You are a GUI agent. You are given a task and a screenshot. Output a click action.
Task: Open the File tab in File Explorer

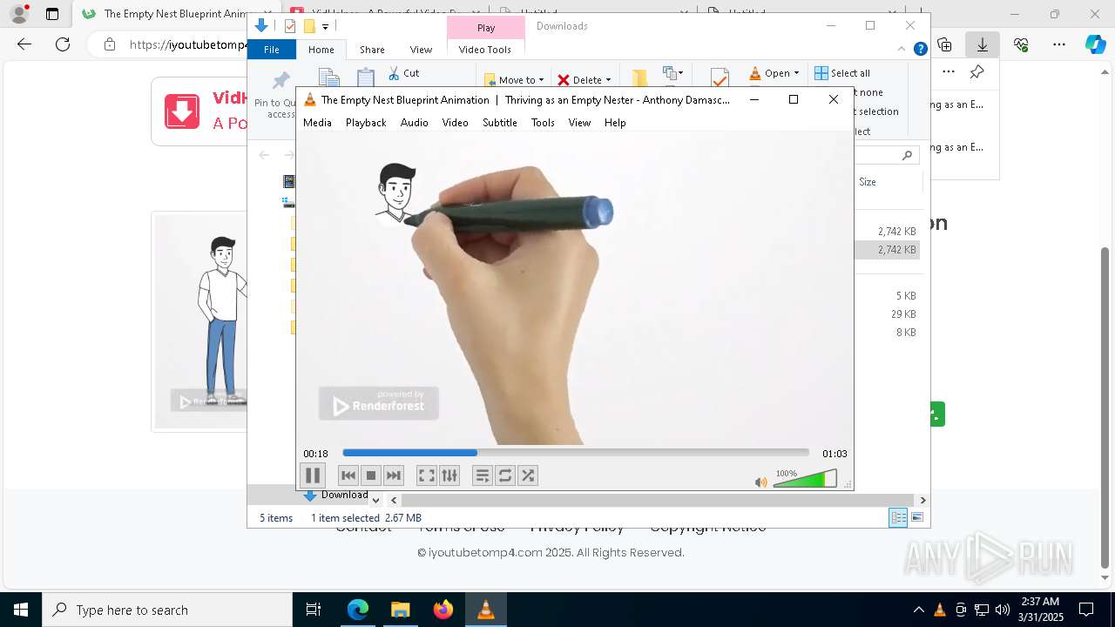pos(272,50)
